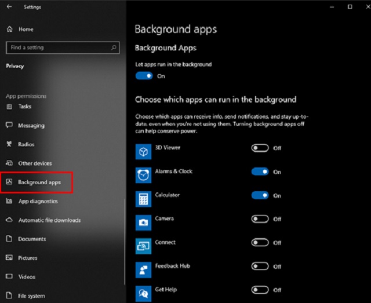The image size is (371, 303).
Task: Select Background apps in sidebar
Action: [x=39, y=182]
